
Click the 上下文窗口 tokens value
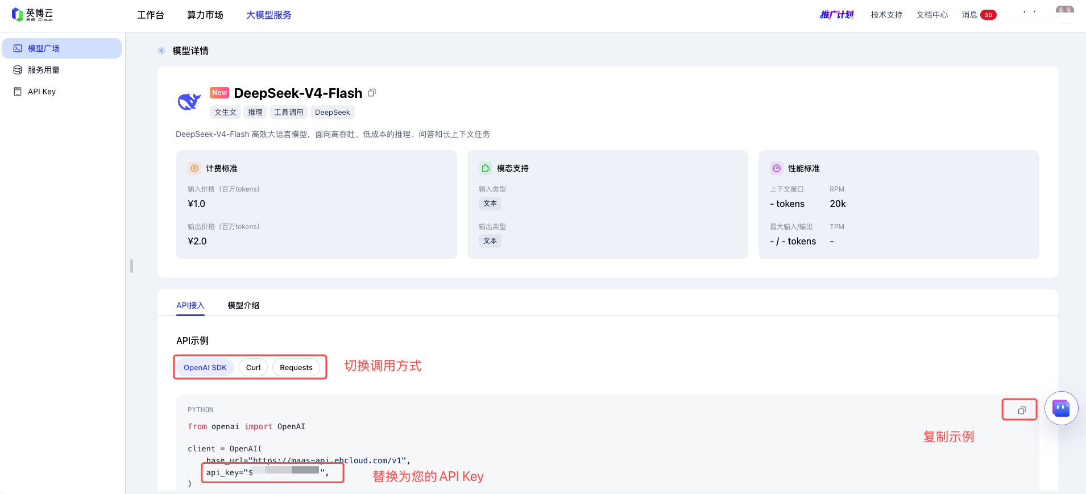[x=787, y=204]
